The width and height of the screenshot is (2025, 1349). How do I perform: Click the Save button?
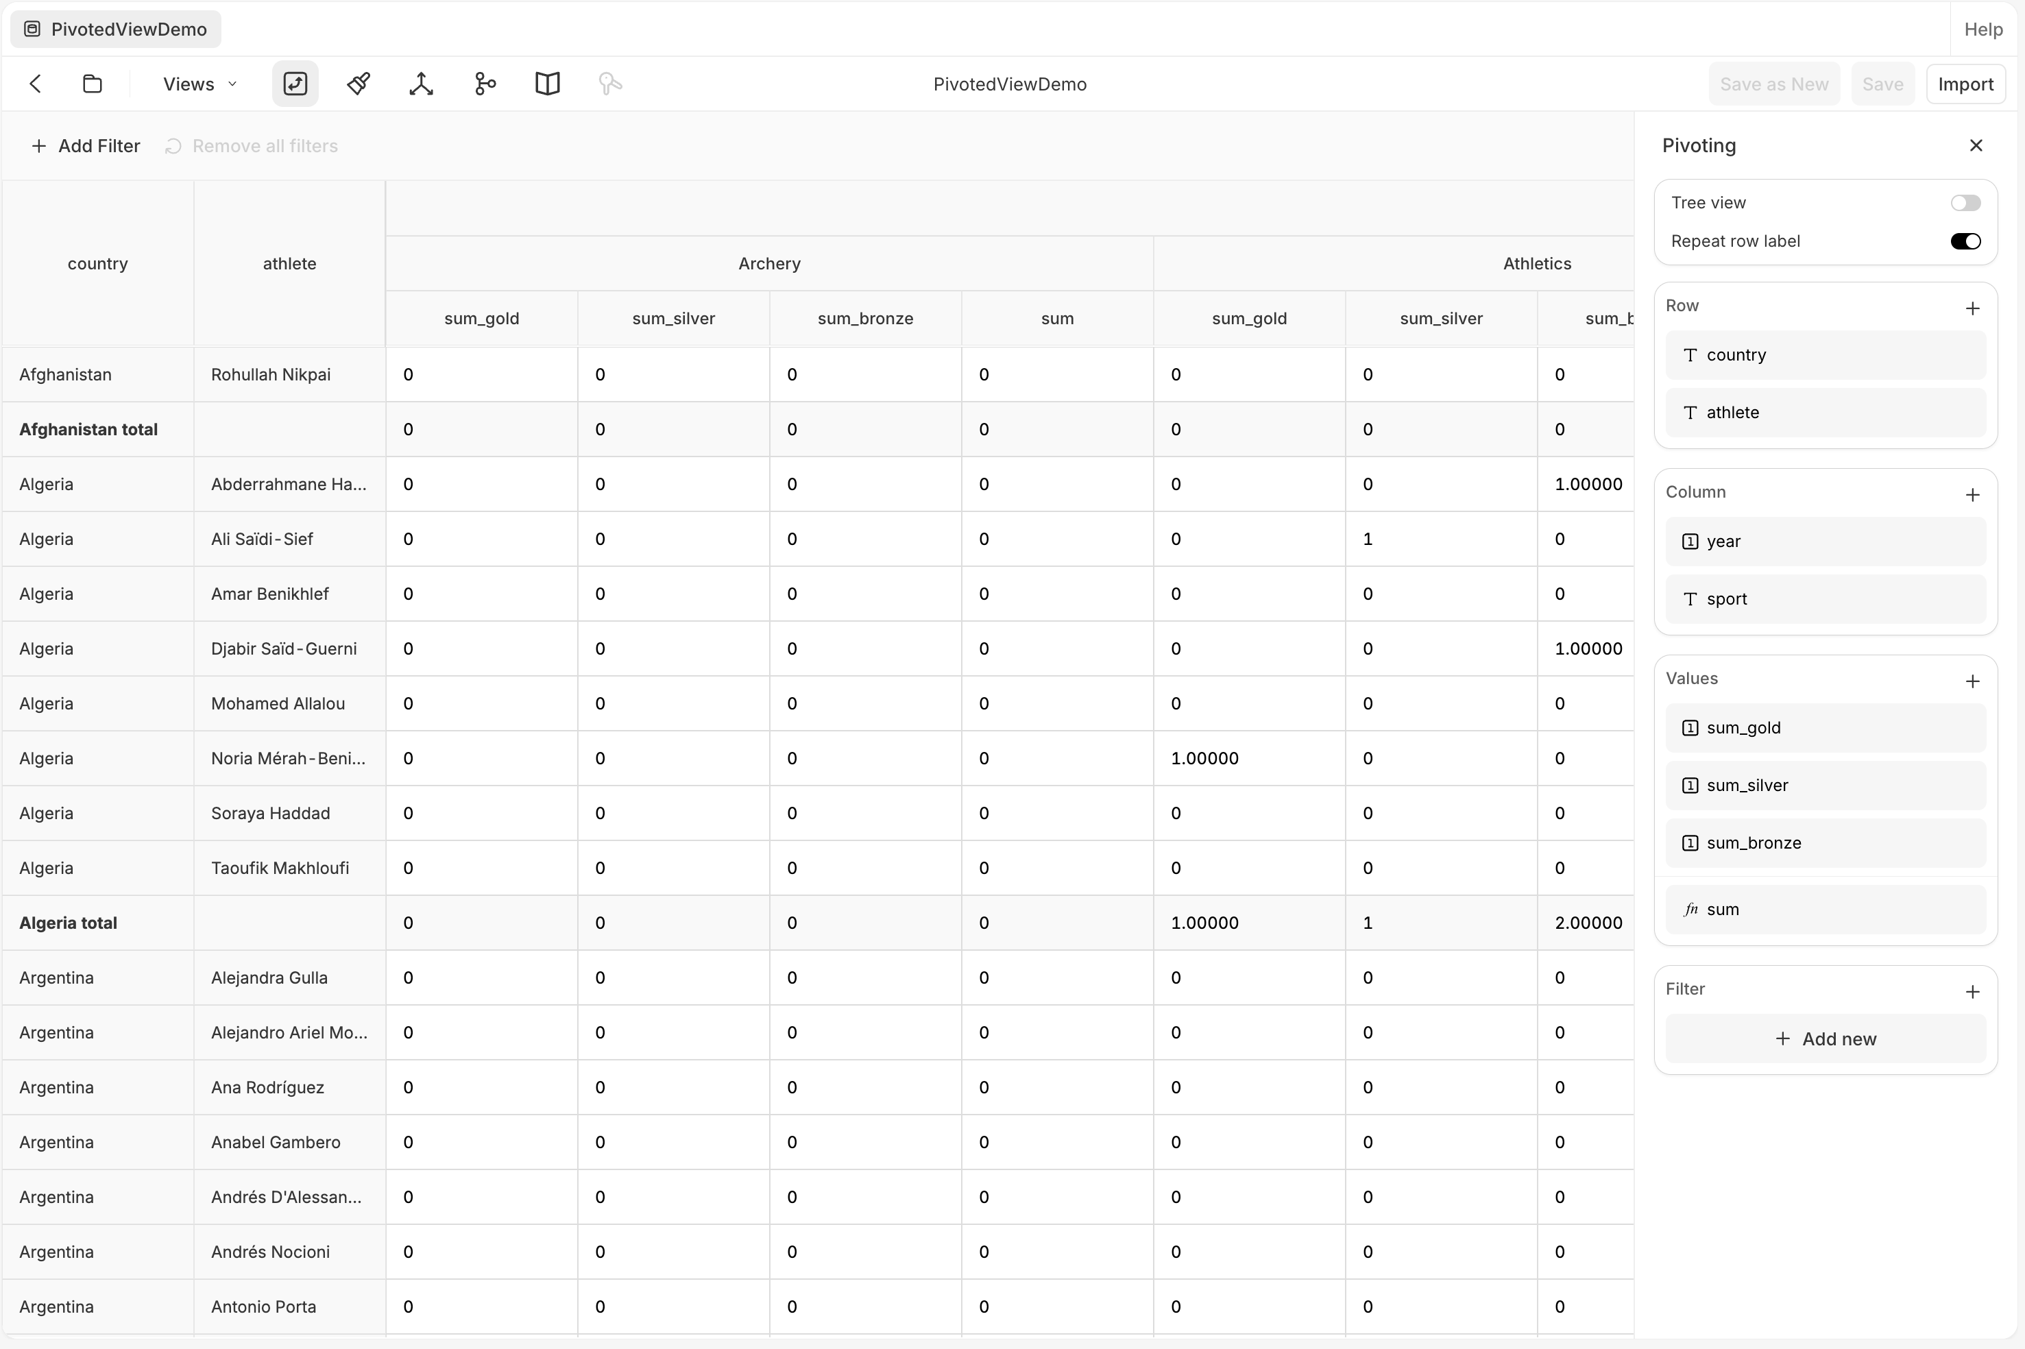tap(1882, 84)
